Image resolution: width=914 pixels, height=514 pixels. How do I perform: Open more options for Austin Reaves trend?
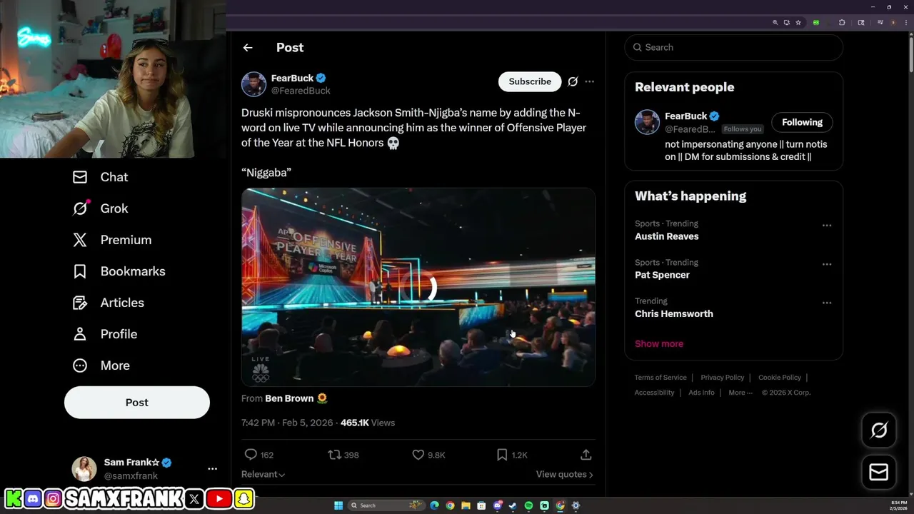pyautogui.click(x=827, y=226)
